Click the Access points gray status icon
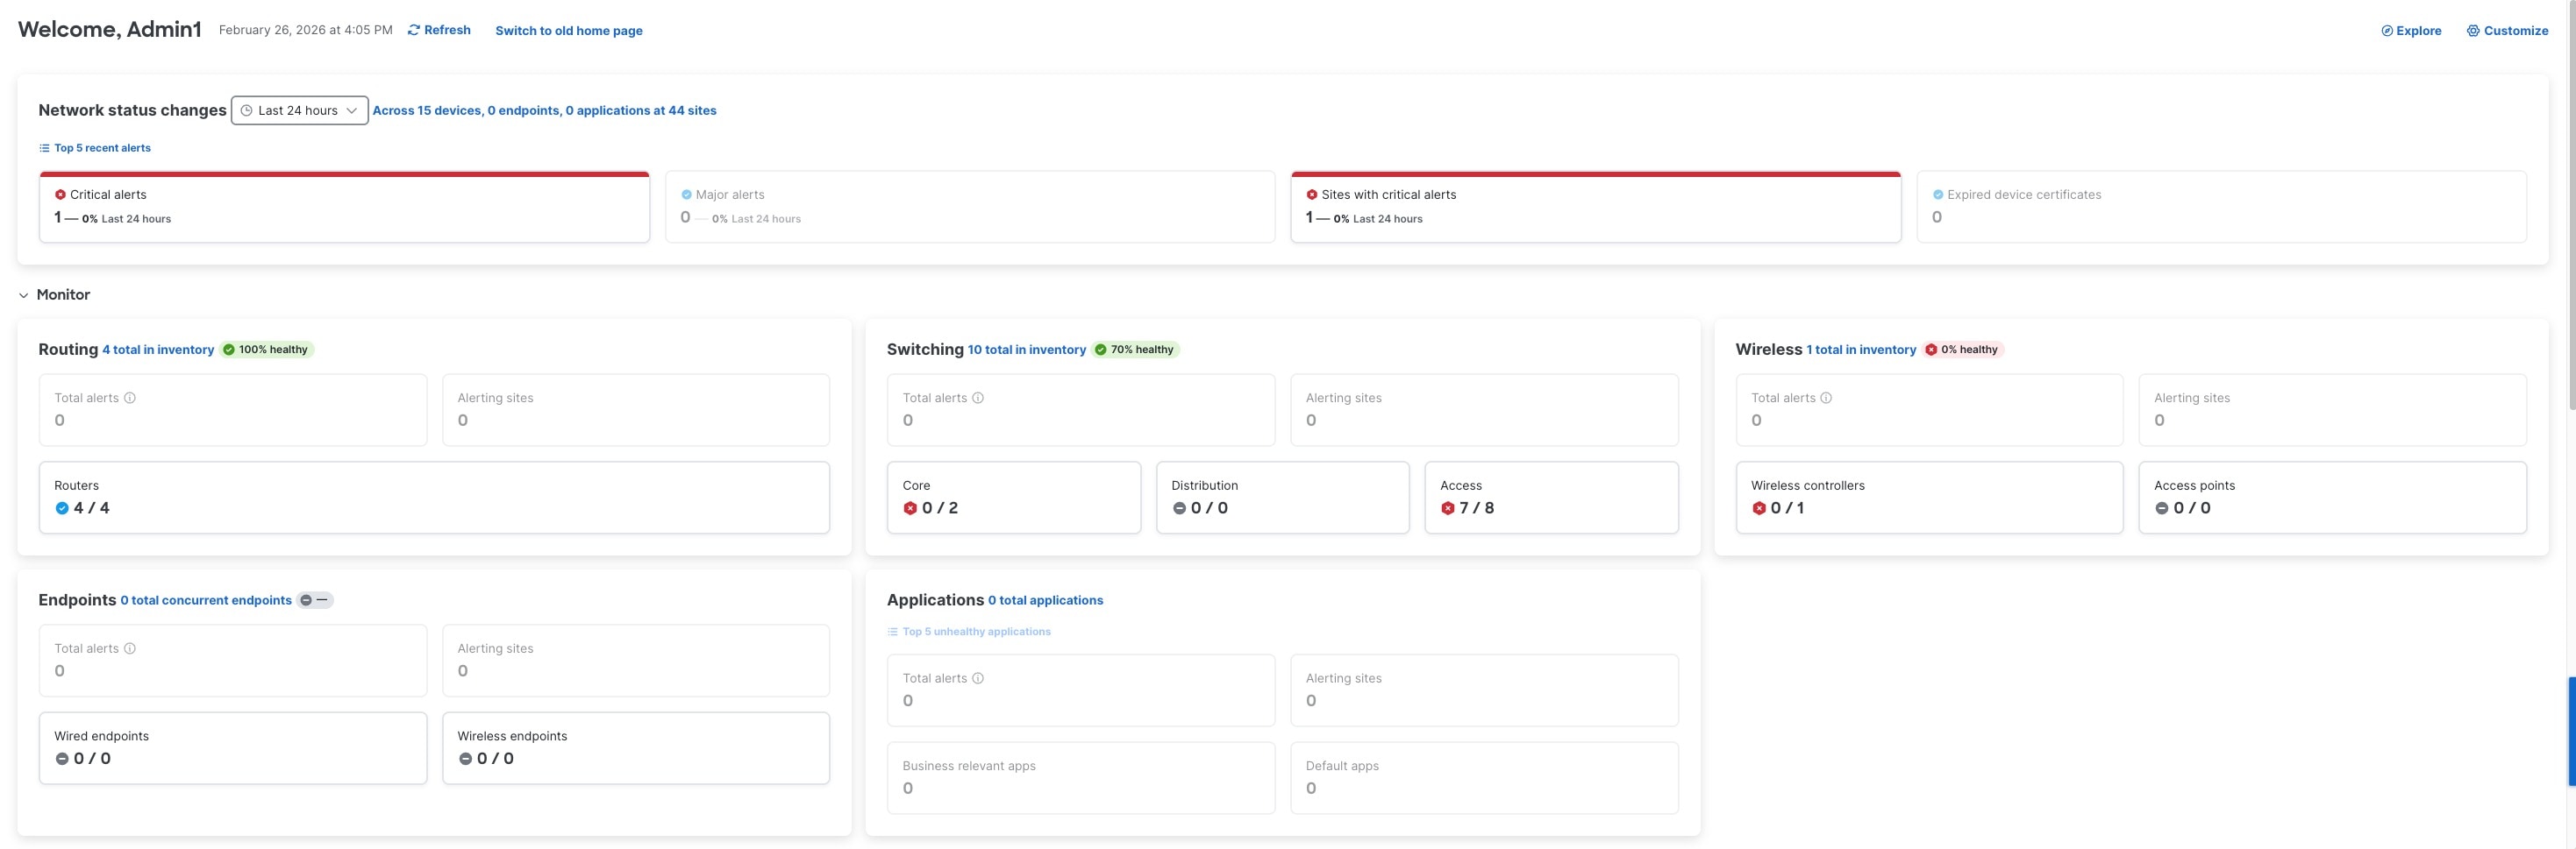Screen dimensions: 2576x849 pyautogui.click(x=2161, y=508)
